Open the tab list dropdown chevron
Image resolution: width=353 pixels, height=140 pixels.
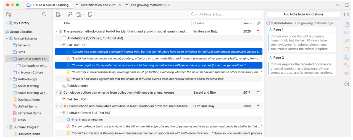(x=338, y=5)
